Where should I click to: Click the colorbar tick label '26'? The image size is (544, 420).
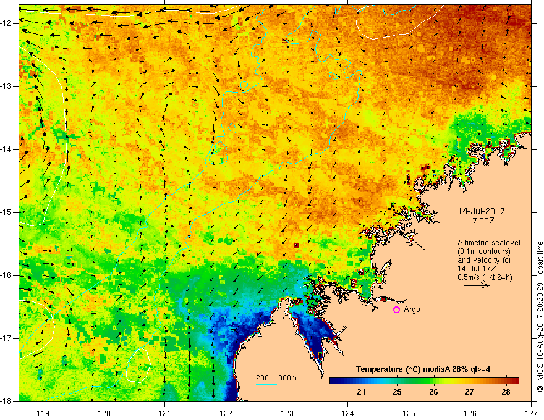433,392
